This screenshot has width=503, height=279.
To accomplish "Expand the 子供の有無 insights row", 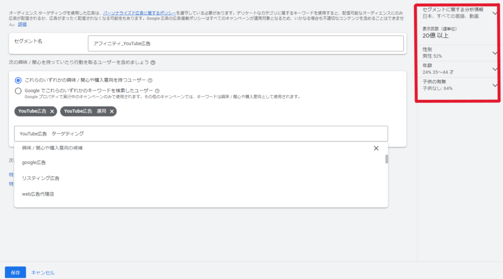I will pyautogui.click(x=495, y=85).
